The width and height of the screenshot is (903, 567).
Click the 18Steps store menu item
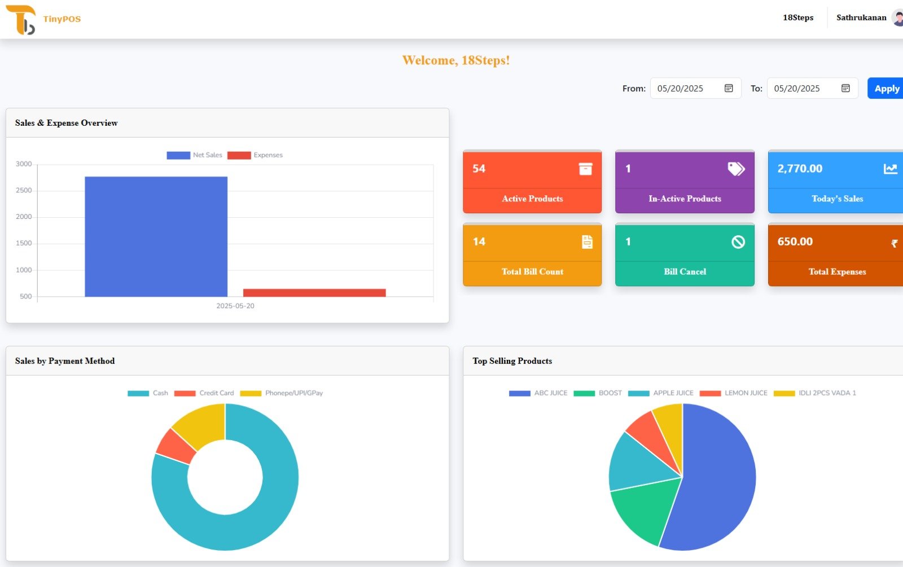pos(798,18)
